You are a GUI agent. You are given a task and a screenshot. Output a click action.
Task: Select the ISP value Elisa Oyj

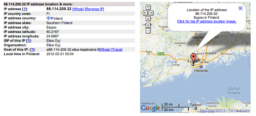53,41
